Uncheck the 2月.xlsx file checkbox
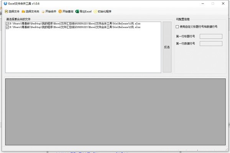The width and height of the screenshot is (230, 153). (x=7, y=27)
